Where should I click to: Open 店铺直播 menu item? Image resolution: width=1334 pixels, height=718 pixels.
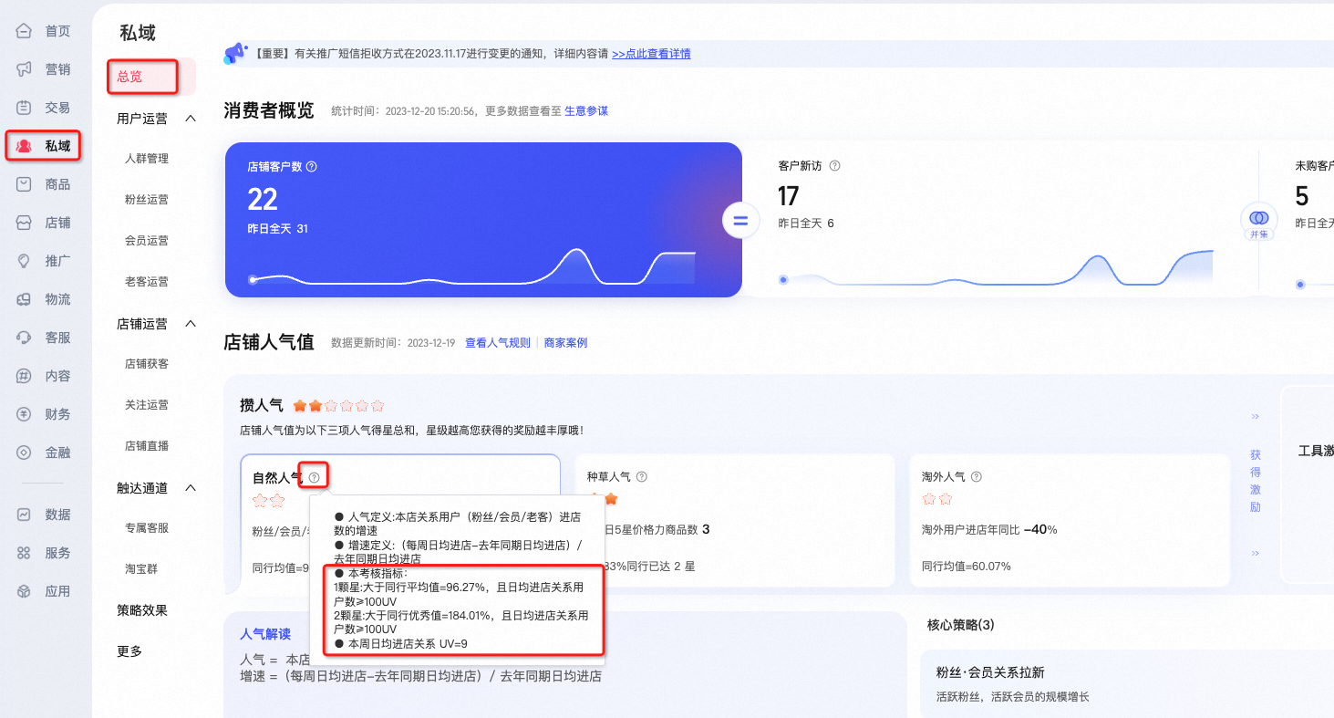pos(147,446)
